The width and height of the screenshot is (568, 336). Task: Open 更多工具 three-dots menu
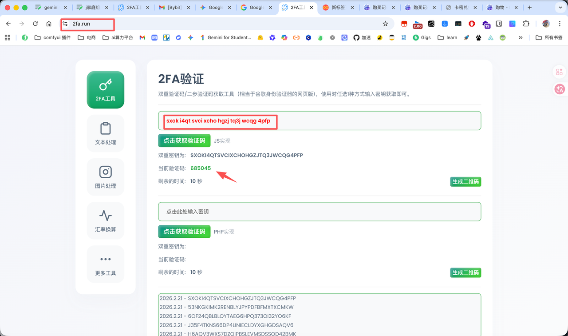tap(106, 264)
